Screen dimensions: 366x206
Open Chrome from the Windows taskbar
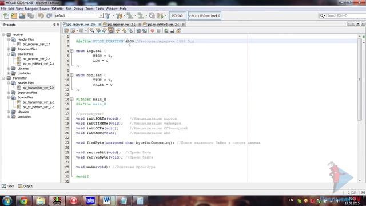click(23, 201)
